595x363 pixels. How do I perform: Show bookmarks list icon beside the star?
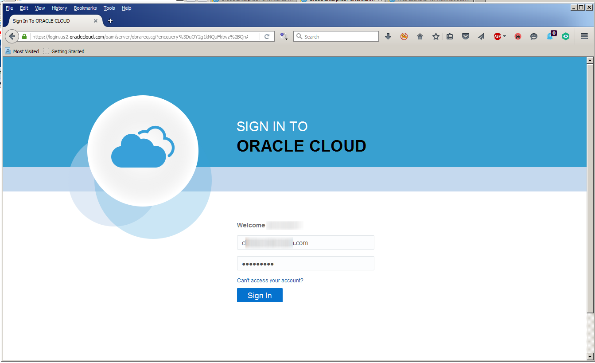(x=450, y=37)
